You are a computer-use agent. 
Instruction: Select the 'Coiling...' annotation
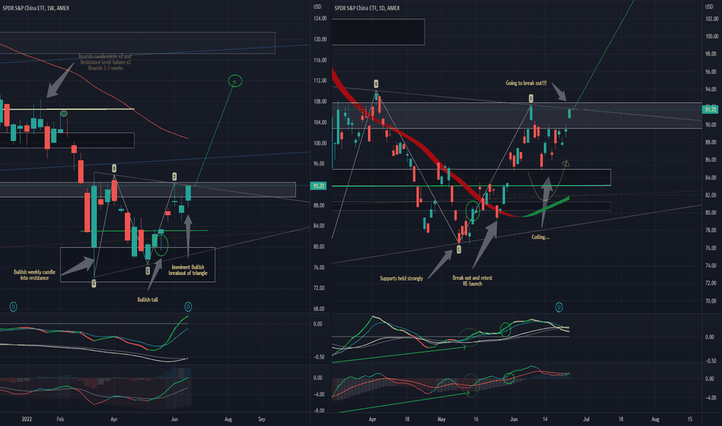coord(541,237)
